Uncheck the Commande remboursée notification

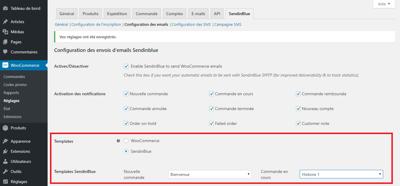click(298, 94)
